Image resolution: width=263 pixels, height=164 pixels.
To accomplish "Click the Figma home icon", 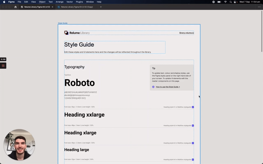I will coord(15,7).
